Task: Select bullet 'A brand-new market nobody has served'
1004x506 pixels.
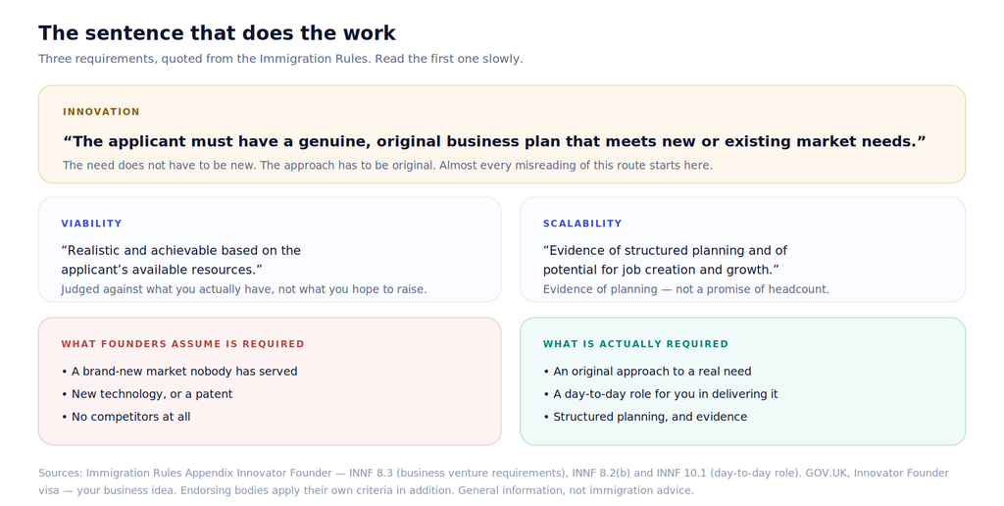Action: pos(179,372)
